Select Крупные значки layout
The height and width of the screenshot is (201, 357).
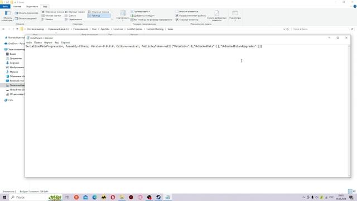[75, 12]
